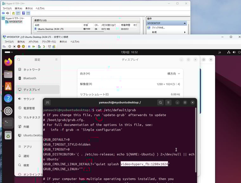Pause the virtual machine
The height and width of the screenshot is (183, 241).
click(29, 46)
